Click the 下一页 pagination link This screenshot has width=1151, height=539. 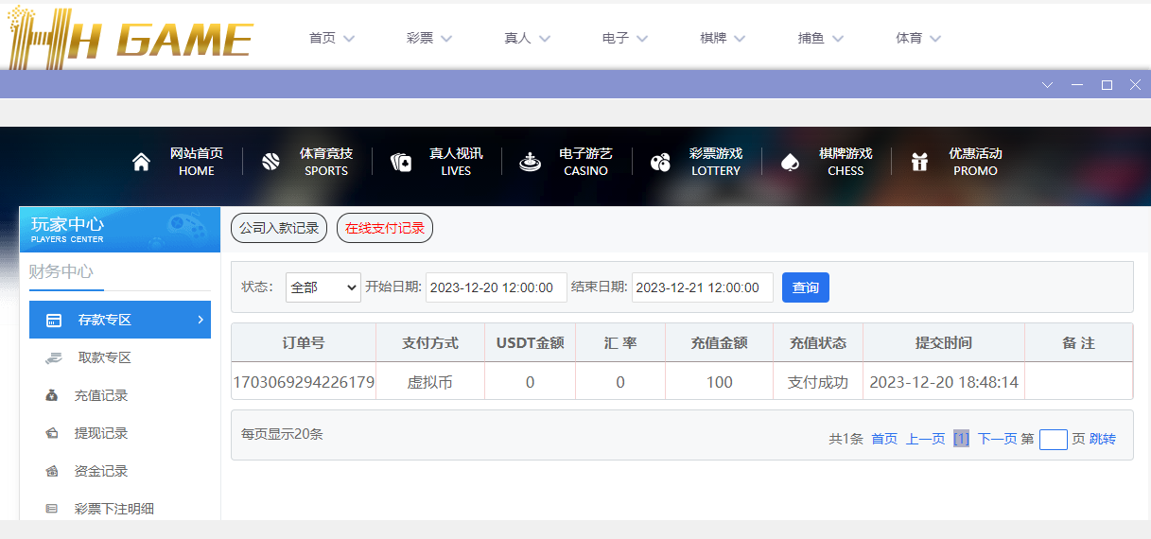[997, 439]
